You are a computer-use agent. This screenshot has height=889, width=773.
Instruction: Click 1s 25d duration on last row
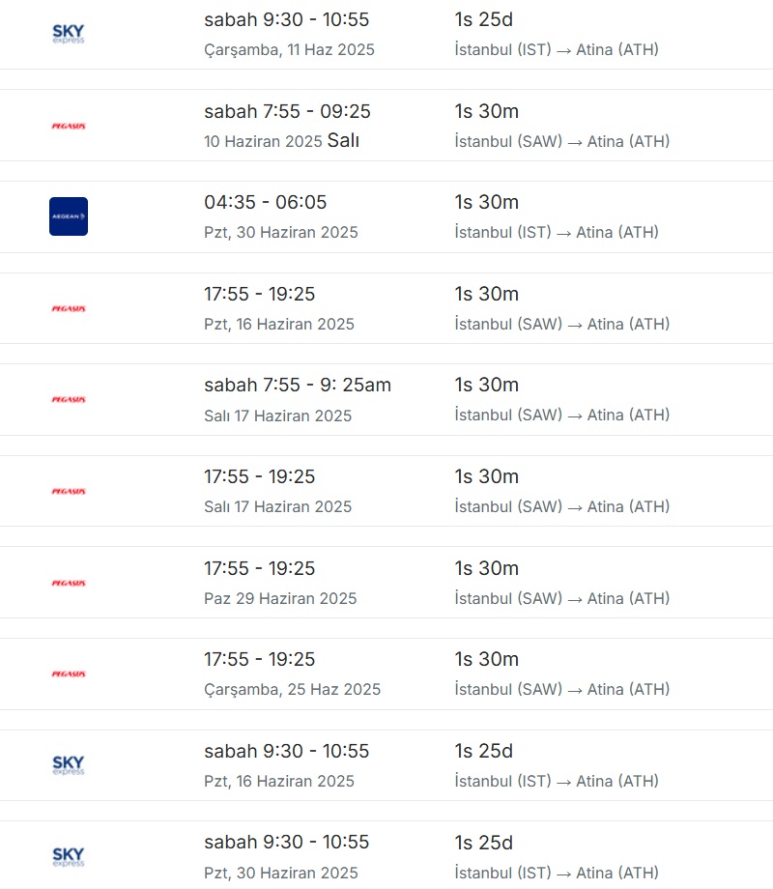click(484, 843)
